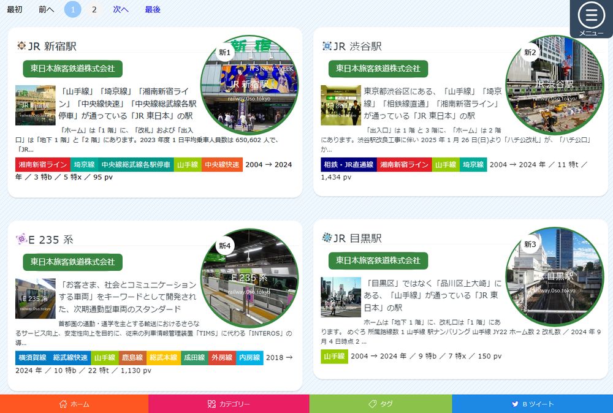Open the round JR 渋谷駅 photo
613x413 pixels.
coord(555,85)
